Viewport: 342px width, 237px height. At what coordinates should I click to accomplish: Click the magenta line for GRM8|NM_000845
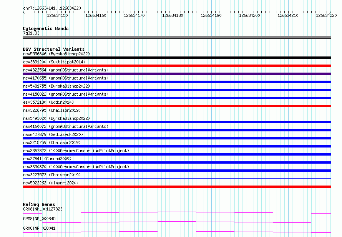coord(177,222)
